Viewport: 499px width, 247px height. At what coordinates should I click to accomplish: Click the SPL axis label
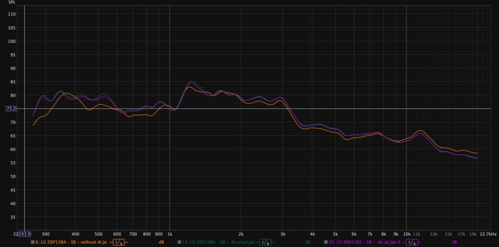click(x=12, y=3)
